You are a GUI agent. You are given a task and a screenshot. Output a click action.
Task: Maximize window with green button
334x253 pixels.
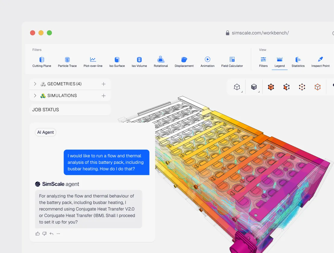coord(49,33)
